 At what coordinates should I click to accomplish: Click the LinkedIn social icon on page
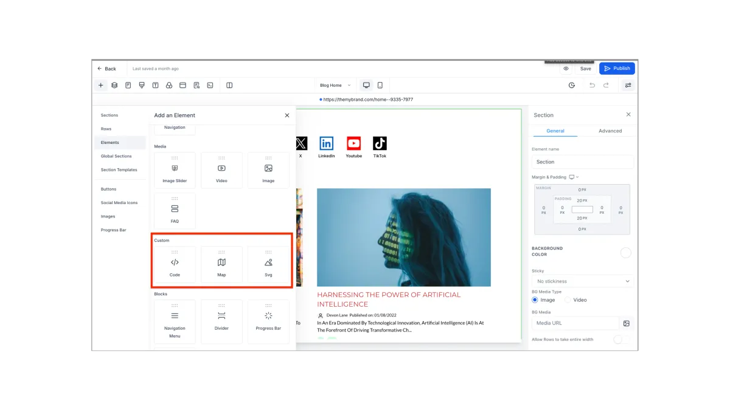[327, 143]
